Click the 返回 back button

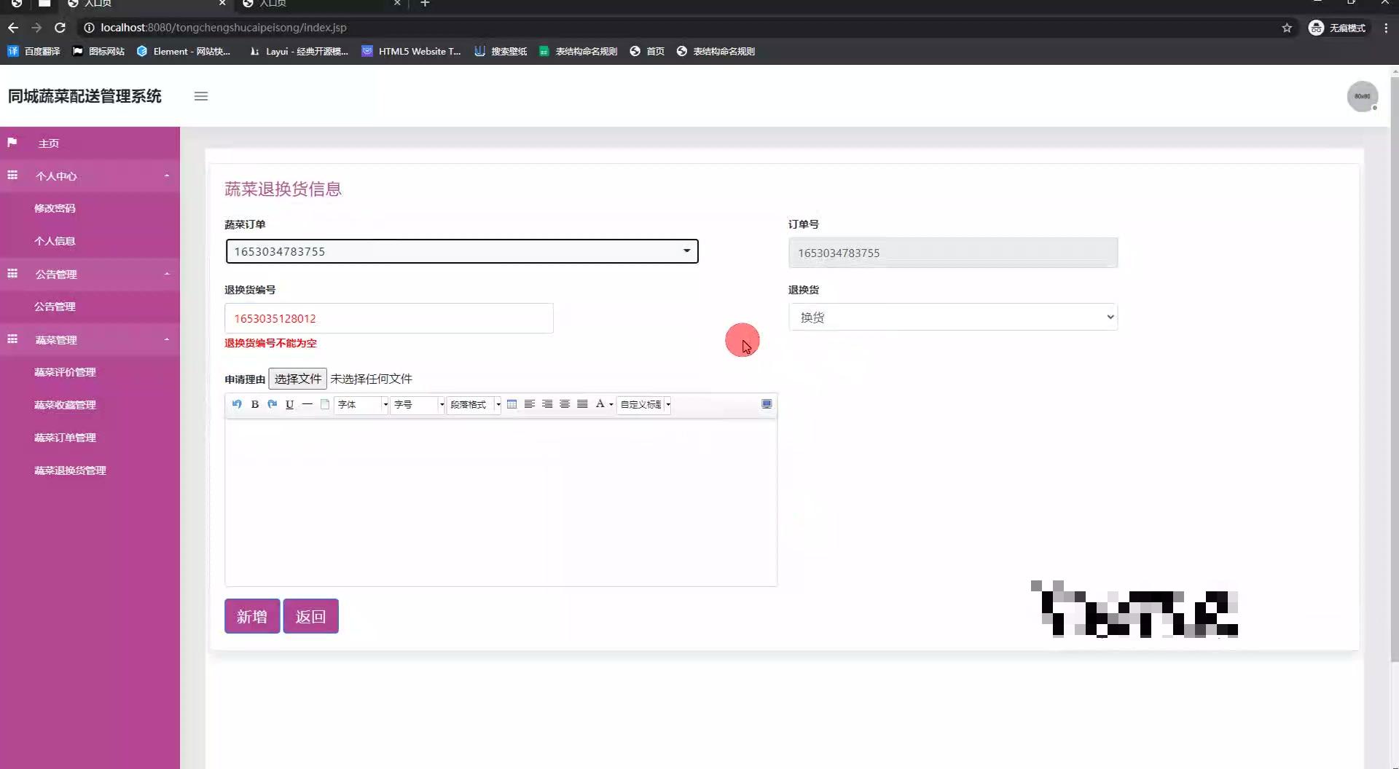click(310, 616)
